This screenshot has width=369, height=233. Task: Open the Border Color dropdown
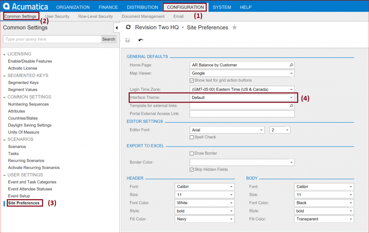click(x=291, y=162)
